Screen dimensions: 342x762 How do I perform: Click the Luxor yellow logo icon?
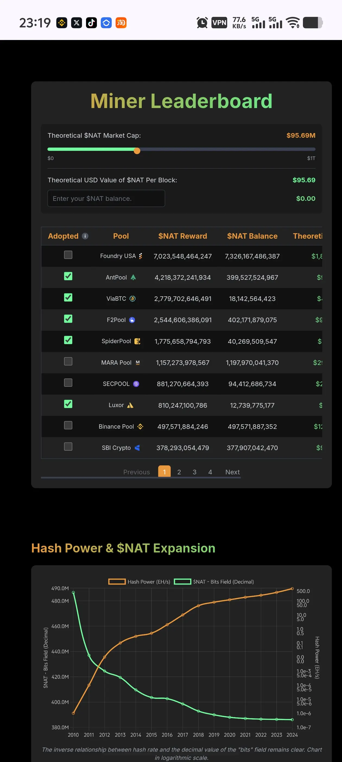point(130,405)
